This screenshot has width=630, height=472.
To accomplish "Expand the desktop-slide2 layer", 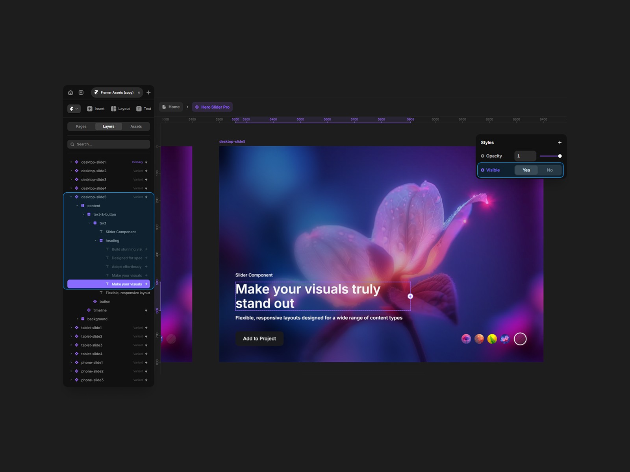I will pyautogui.click(x=71, y=171).
